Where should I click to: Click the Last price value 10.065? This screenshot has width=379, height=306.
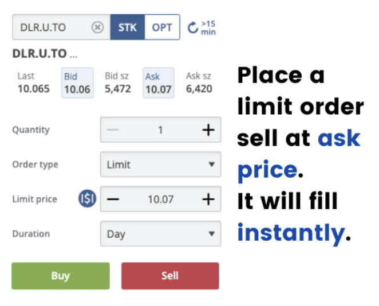33,89
